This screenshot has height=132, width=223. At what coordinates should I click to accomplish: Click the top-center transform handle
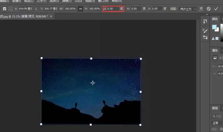pyautogui.click(x=91, y=59)
